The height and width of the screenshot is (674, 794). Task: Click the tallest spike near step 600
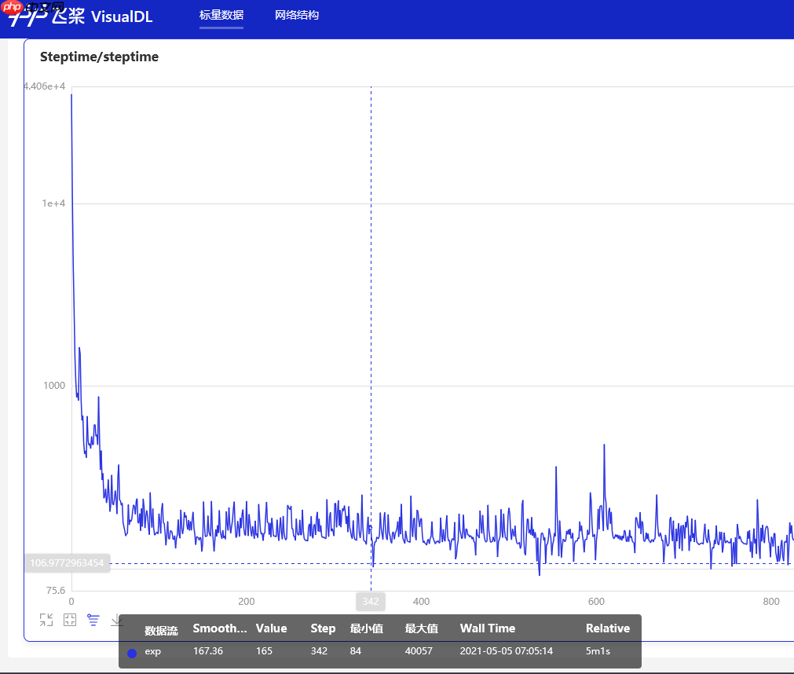coord(604,446)
